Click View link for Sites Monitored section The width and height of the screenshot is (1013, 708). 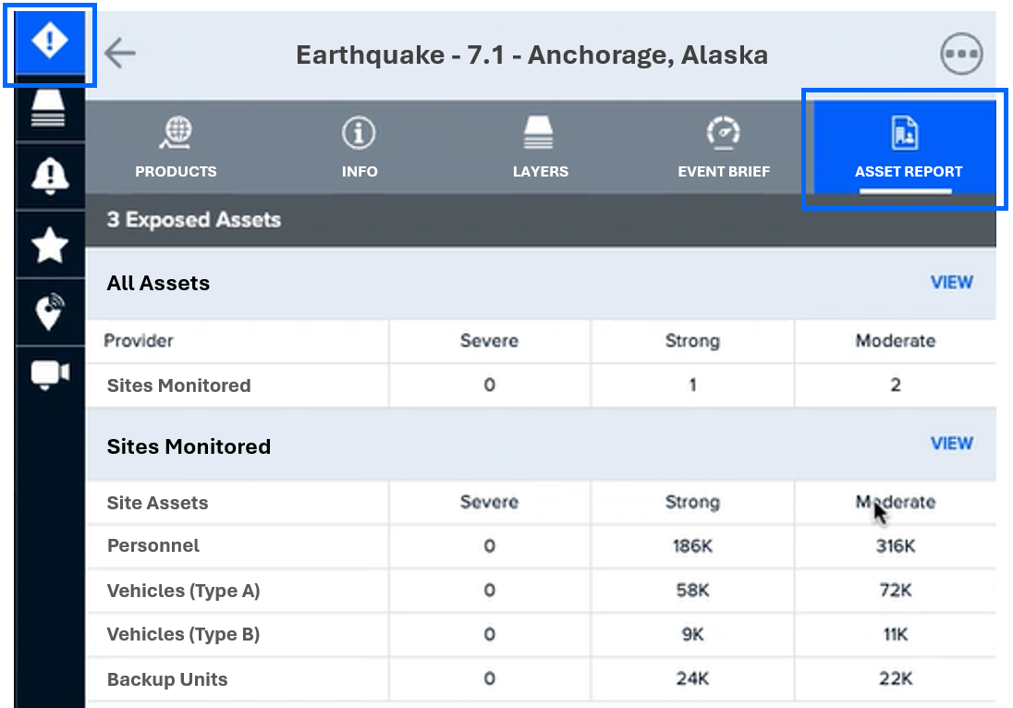(951, 444)
